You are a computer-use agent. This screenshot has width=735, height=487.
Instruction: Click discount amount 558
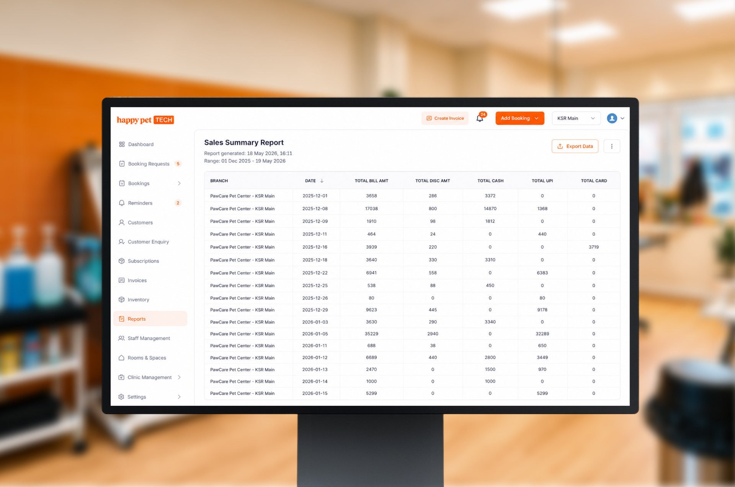pos(433,273)
